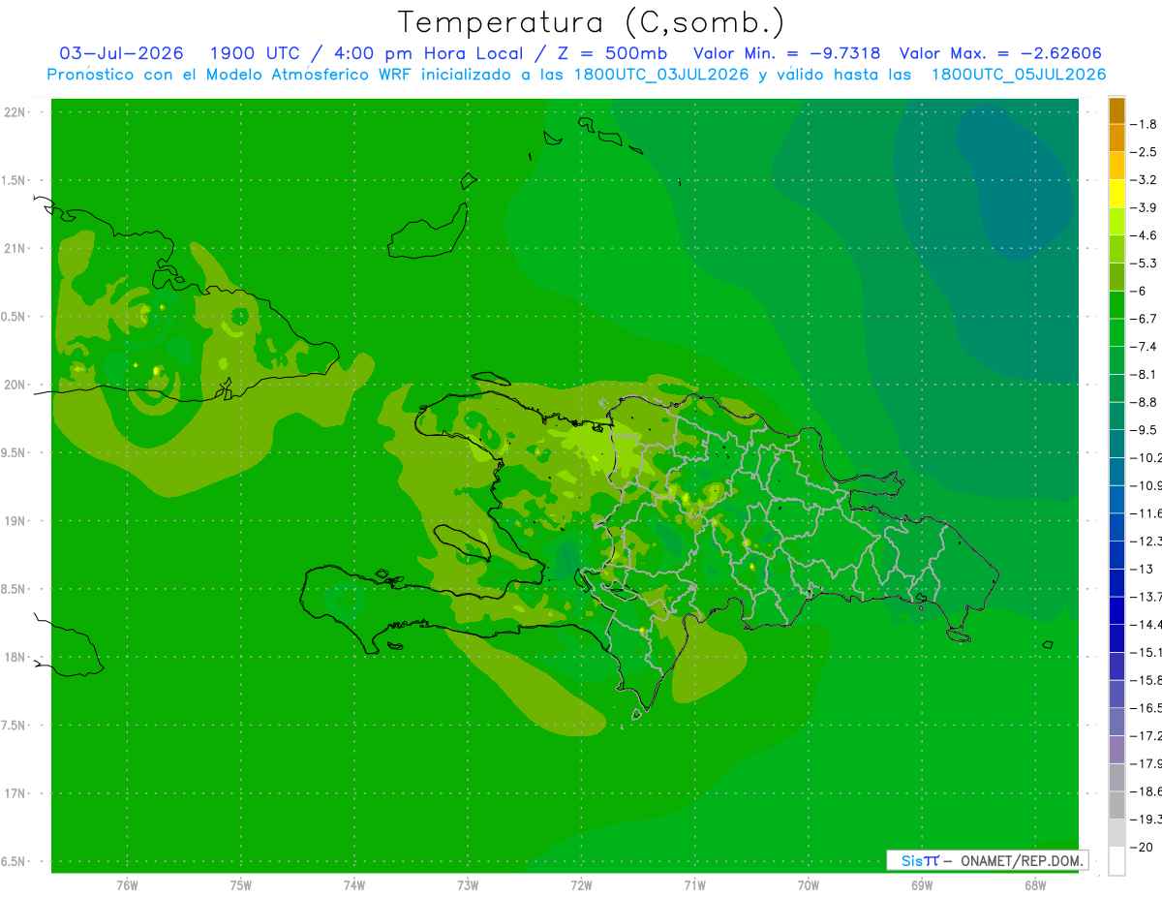Click the "-8.8" legend value
The width and height of the screenshot is (1162, 898).
click(x=1145, y=402)
